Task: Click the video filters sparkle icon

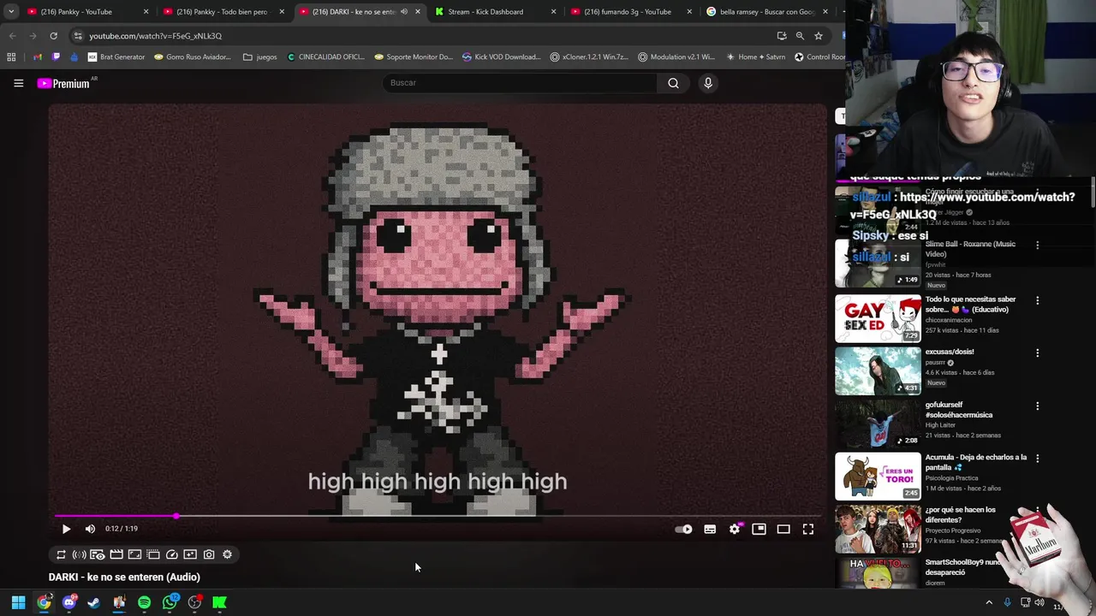Action: 190,554
